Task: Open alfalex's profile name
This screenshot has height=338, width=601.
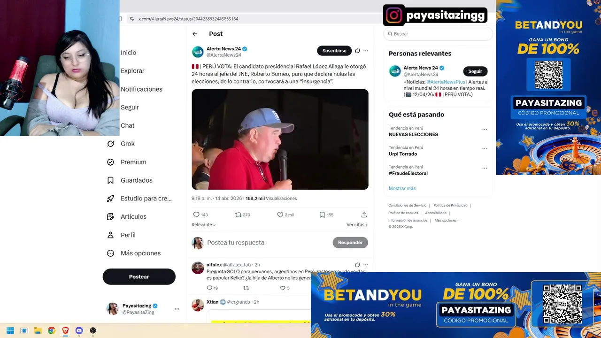Action: pyautogui.click(x=214, y=265)
